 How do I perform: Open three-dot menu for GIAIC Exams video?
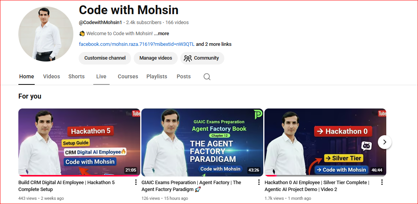[x=259, y=182]
